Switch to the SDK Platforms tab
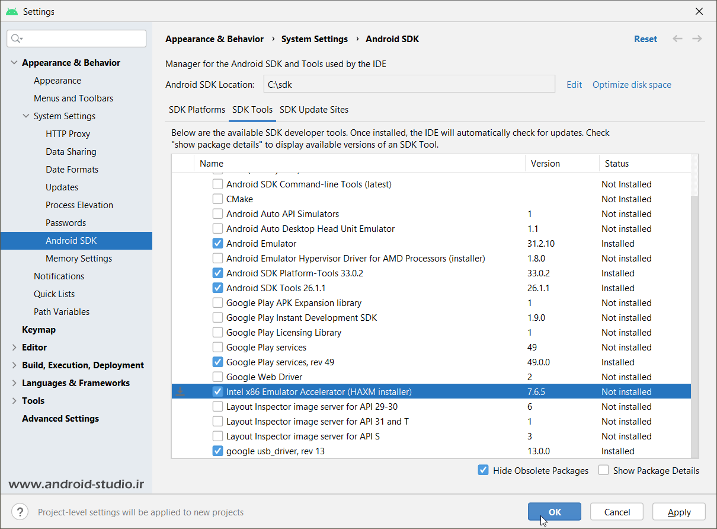The width and height of the screenshot is (717, 529). pyautogui.click(x=197, y=110)
